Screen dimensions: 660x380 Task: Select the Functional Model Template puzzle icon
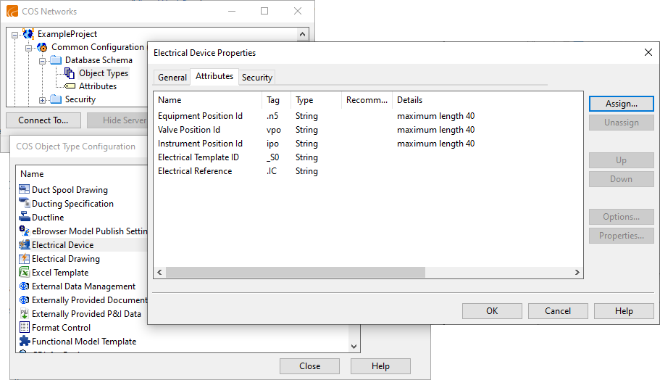tap(25, 342)
